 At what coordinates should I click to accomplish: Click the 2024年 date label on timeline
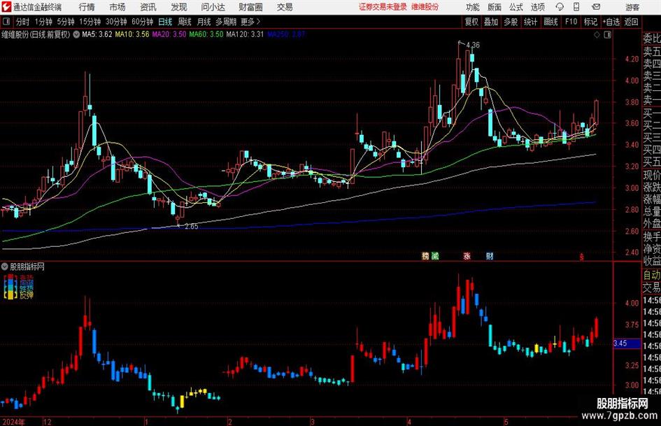(x=13, y=422)
